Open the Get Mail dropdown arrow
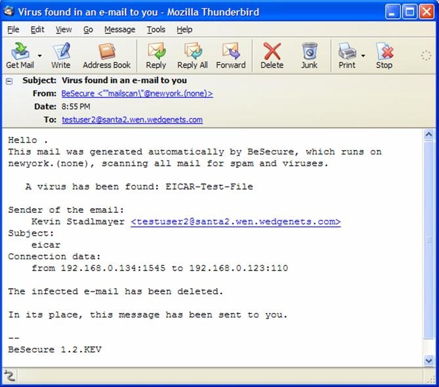The height and width of the screenshot is (387, 439). click(40, 56)
